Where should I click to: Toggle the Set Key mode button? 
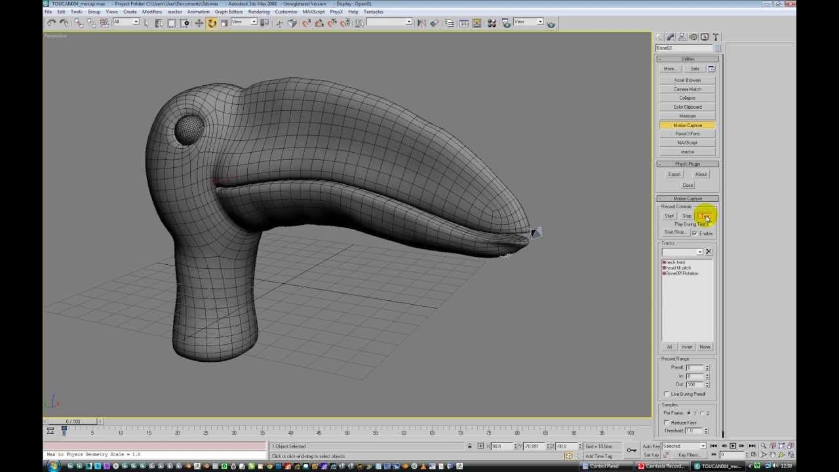point(651,455)
